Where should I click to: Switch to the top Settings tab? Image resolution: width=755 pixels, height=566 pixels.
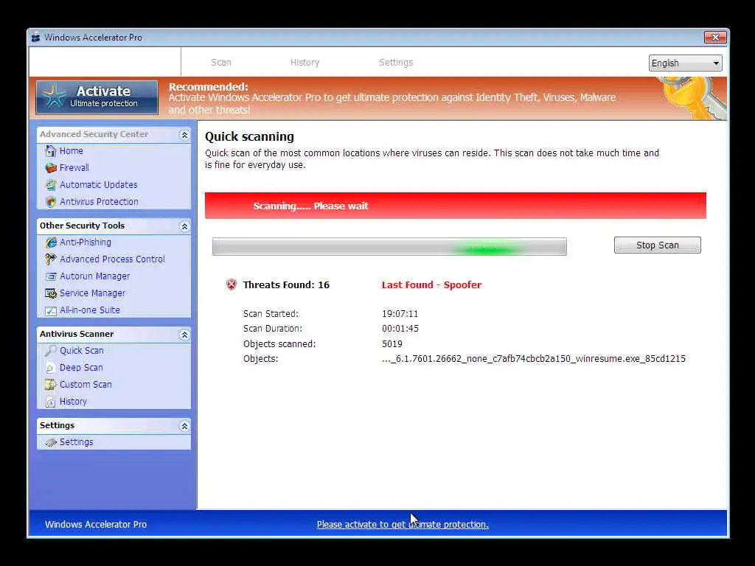pyautogui.click(x=396, y=63)
